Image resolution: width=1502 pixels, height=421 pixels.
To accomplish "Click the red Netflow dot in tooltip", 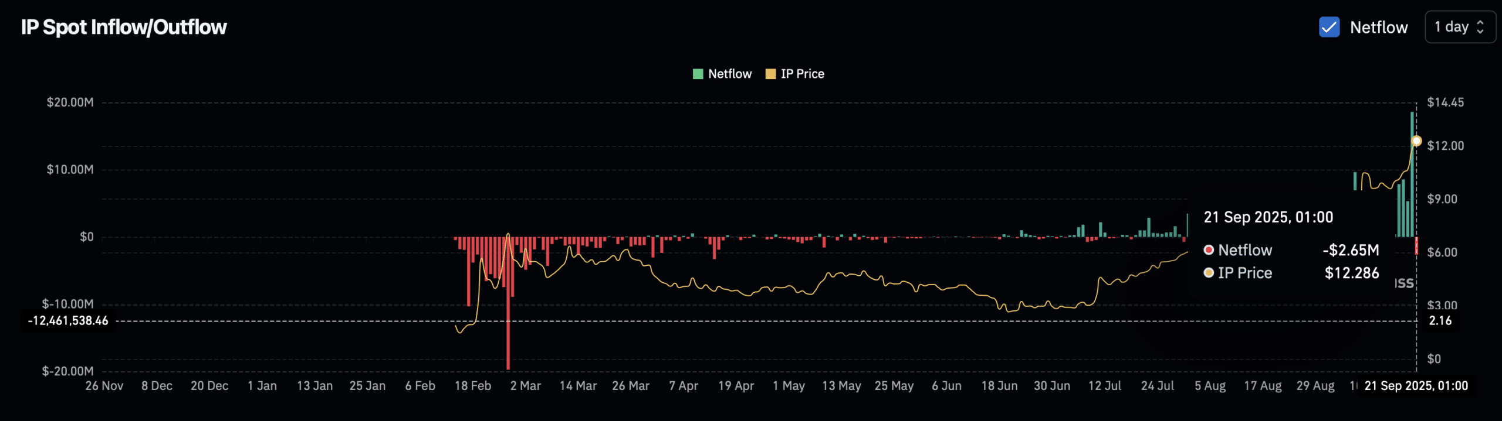I will (1209, 250).
